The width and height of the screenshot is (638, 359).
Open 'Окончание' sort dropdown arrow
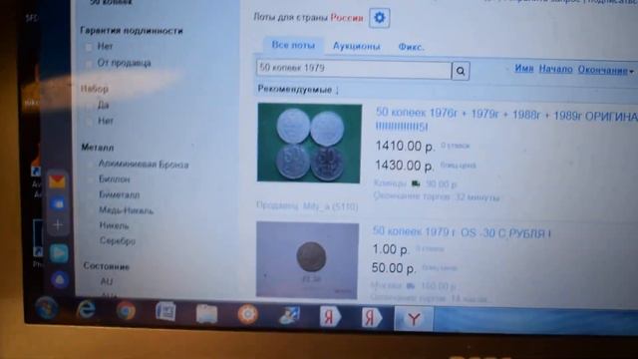point(631,71)
